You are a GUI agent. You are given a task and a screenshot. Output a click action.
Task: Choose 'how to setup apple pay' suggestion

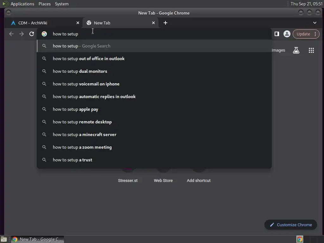(x=154, y=109)
